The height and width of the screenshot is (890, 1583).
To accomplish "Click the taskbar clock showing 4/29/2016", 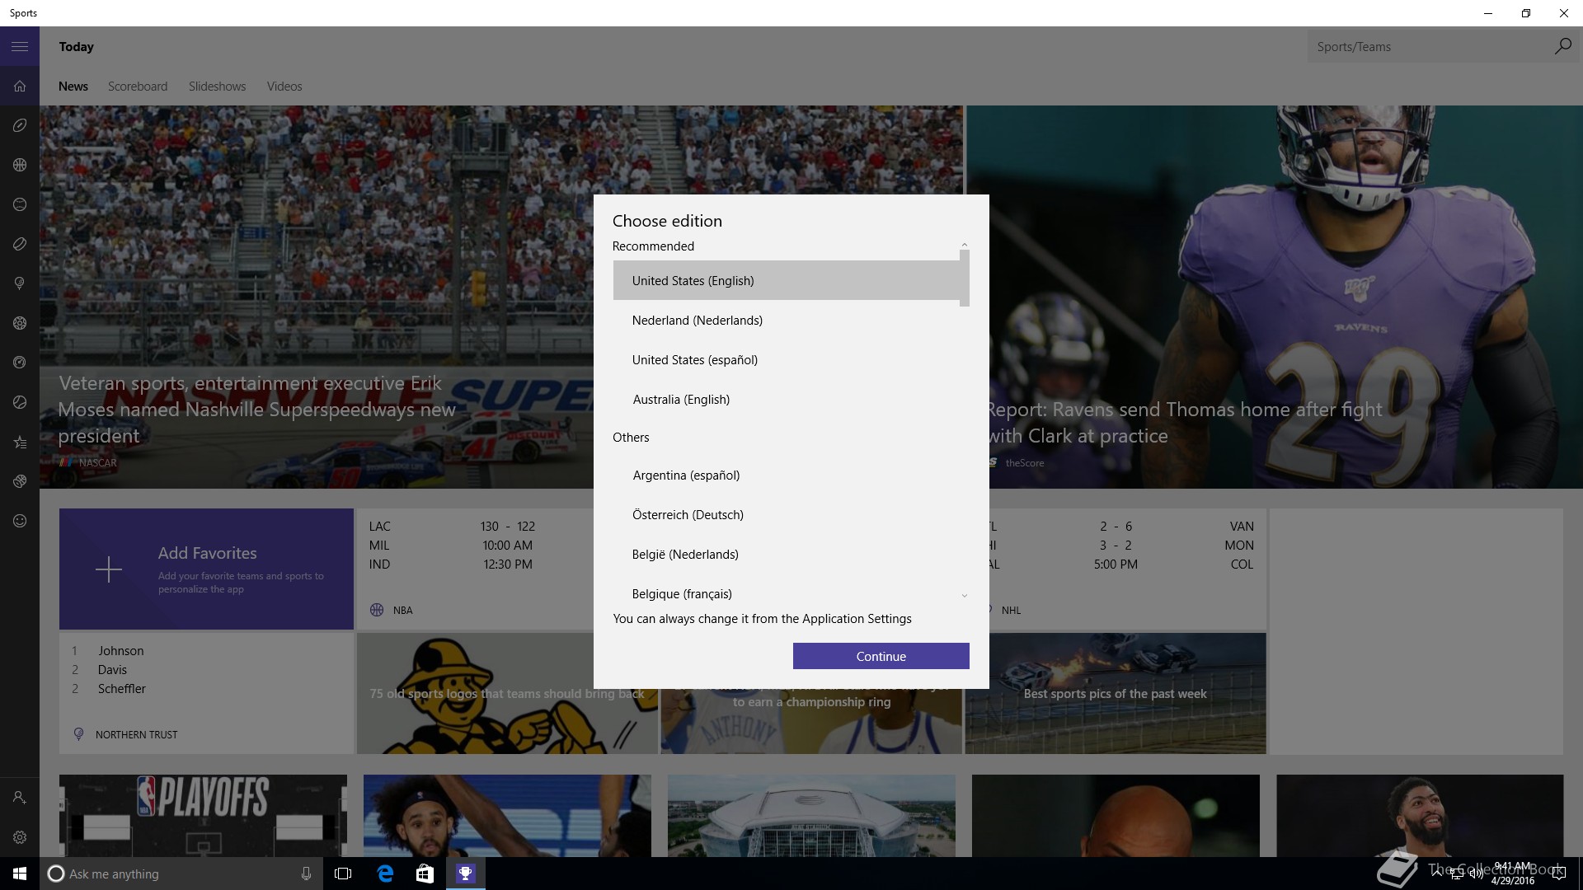I will coord(1512,874).
